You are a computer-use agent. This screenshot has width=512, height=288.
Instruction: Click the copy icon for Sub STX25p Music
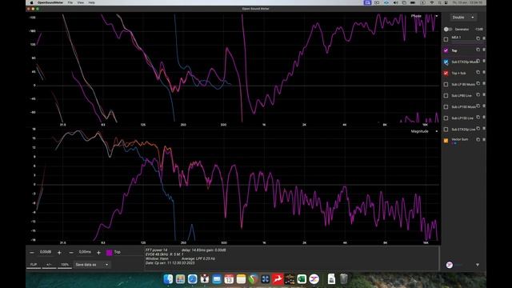[478, 61]
